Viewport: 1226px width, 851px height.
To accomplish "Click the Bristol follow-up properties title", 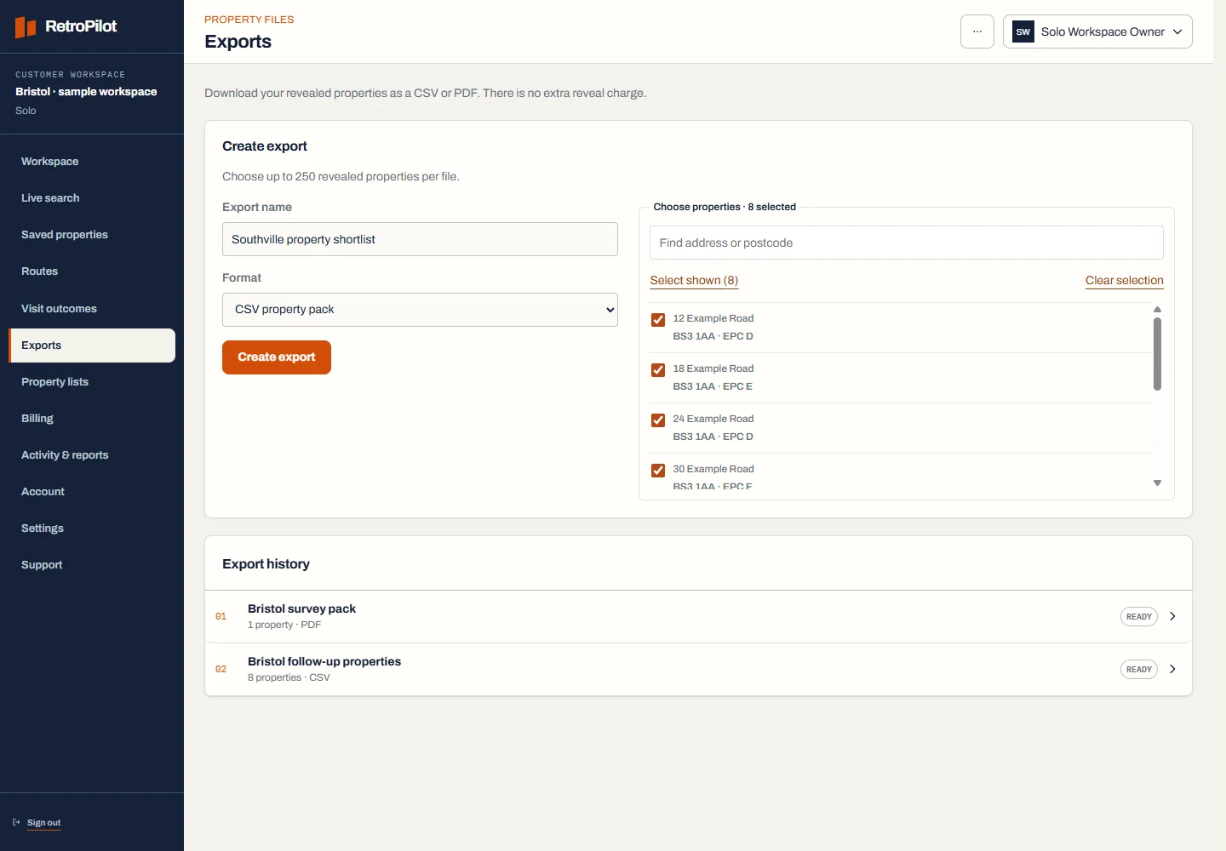I will coord(324,661).
